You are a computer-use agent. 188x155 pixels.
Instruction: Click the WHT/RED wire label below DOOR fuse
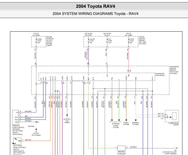pyautogui.click(x=127, y=56)
